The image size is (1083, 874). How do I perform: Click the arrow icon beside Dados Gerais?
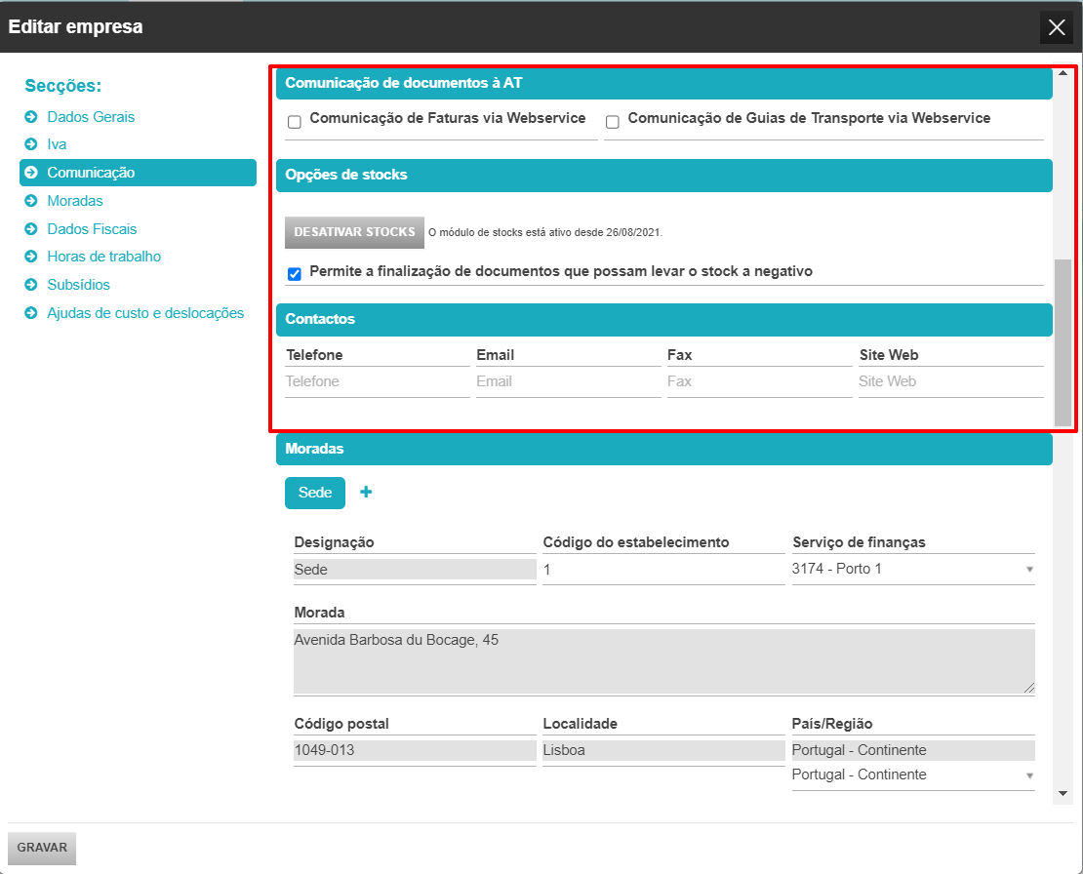pyautogui.click(x=31, y=117)
